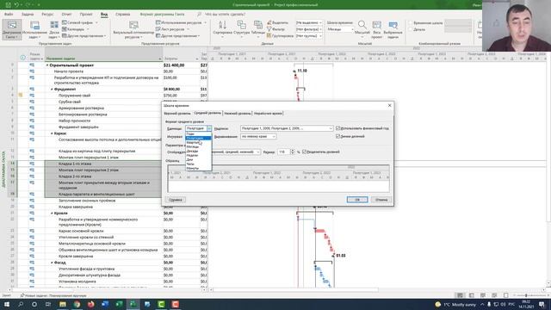Open taskbar search icon
Viewport: 551px width, 310px height.
pos(21,304)
